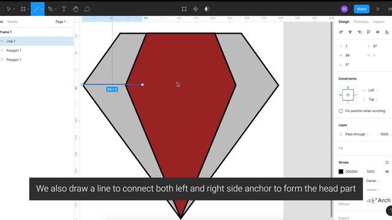This screenshot has width=392, height=220.
Task: Select the Line 1 layer
Action: coord(37,41)
